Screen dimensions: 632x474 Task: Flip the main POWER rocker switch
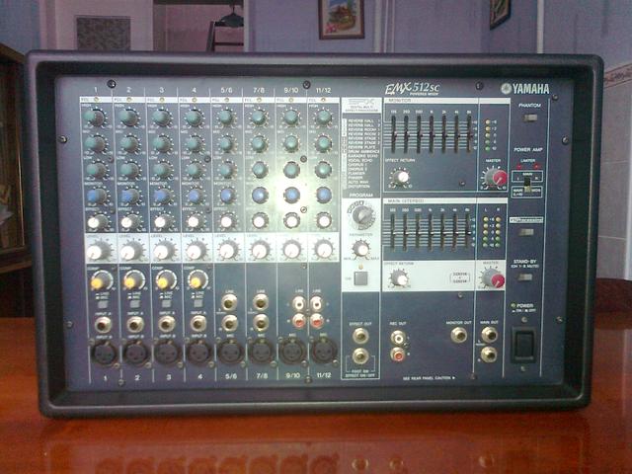coord(524,344)
